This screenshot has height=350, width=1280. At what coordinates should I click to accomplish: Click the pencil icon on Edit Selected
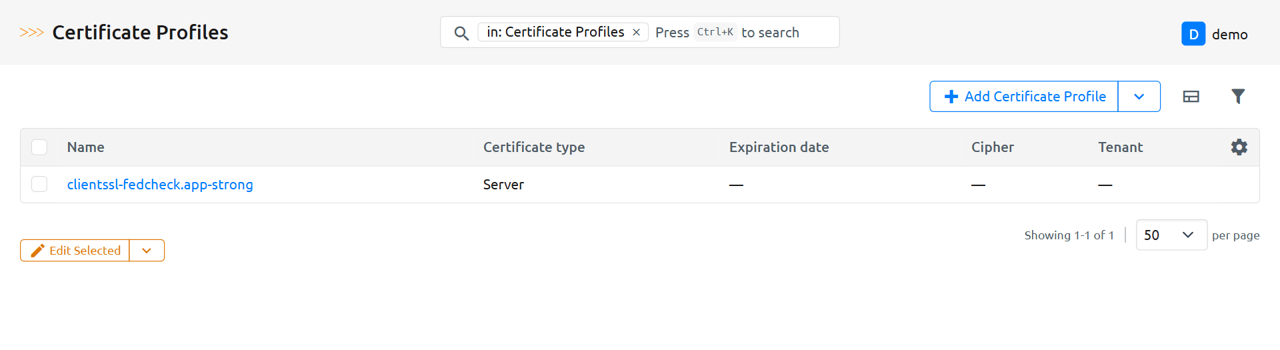38,251
